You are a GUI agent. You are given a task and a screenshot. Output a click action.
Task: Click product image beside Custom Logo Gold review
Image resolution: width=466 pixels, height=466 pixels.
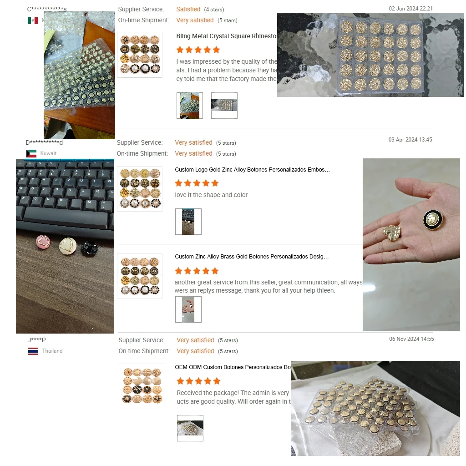click(x=140, y=189)
